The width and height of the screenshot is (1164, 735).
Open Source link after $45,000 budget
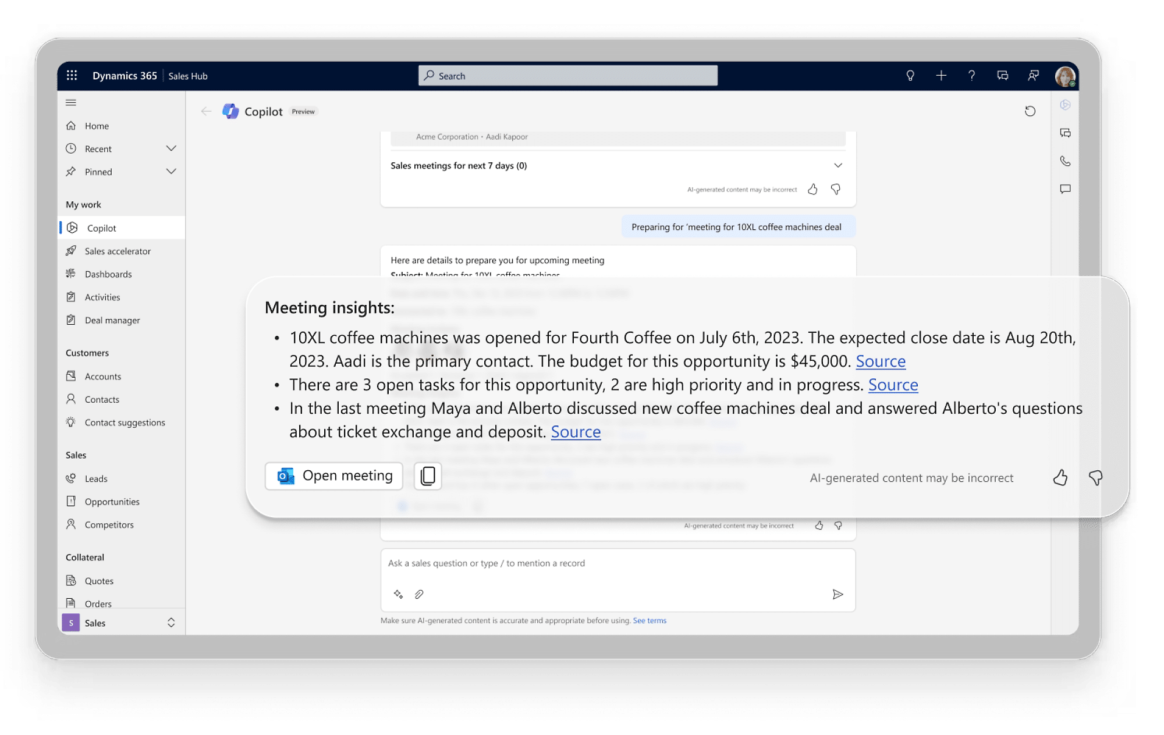(x=881, y=361)
